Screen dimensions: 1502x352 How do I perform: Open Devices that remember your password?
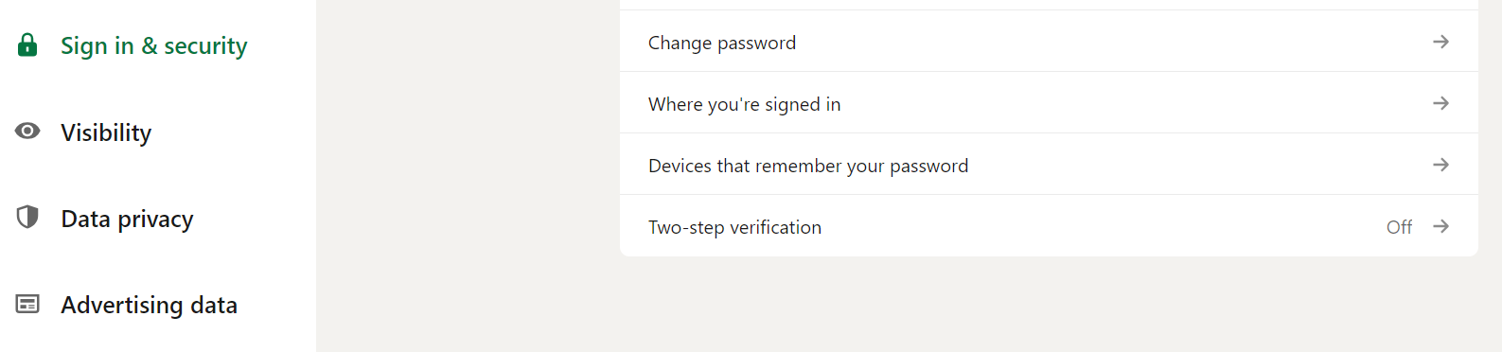[x=1049, y=165]
